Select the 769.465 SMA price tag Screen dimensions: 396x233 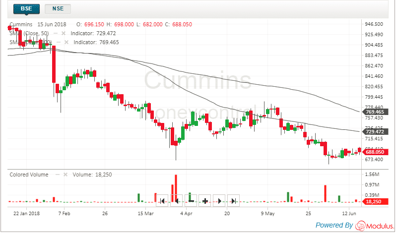point(375,112)
